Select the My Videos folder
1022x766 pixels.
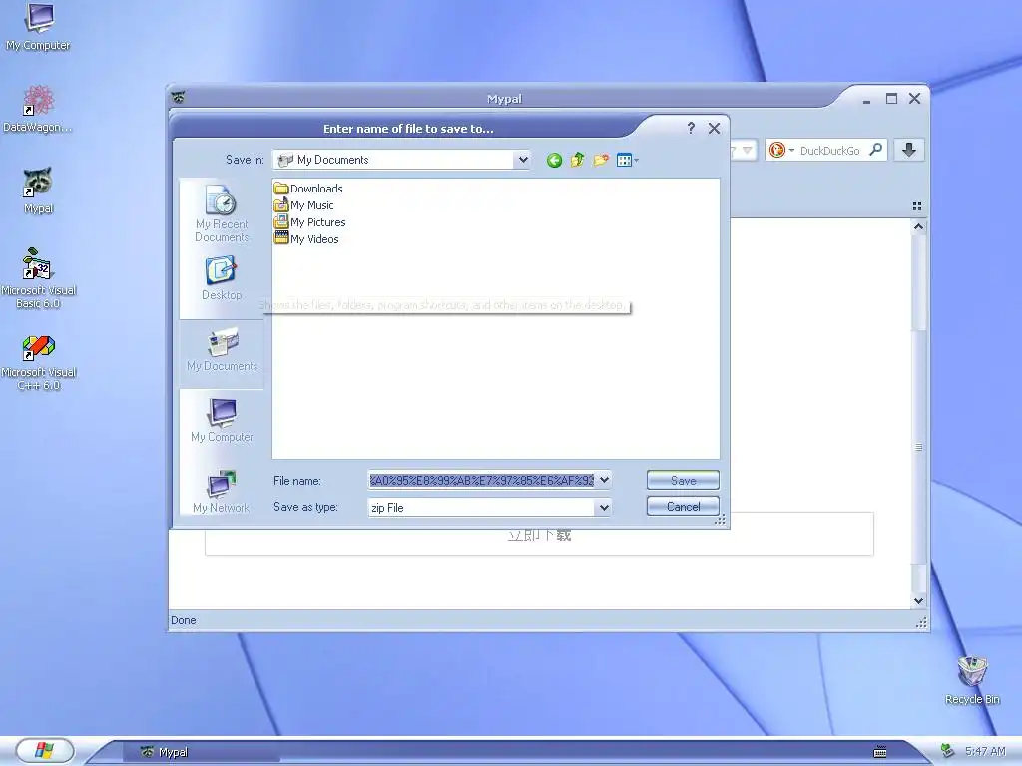307,239
